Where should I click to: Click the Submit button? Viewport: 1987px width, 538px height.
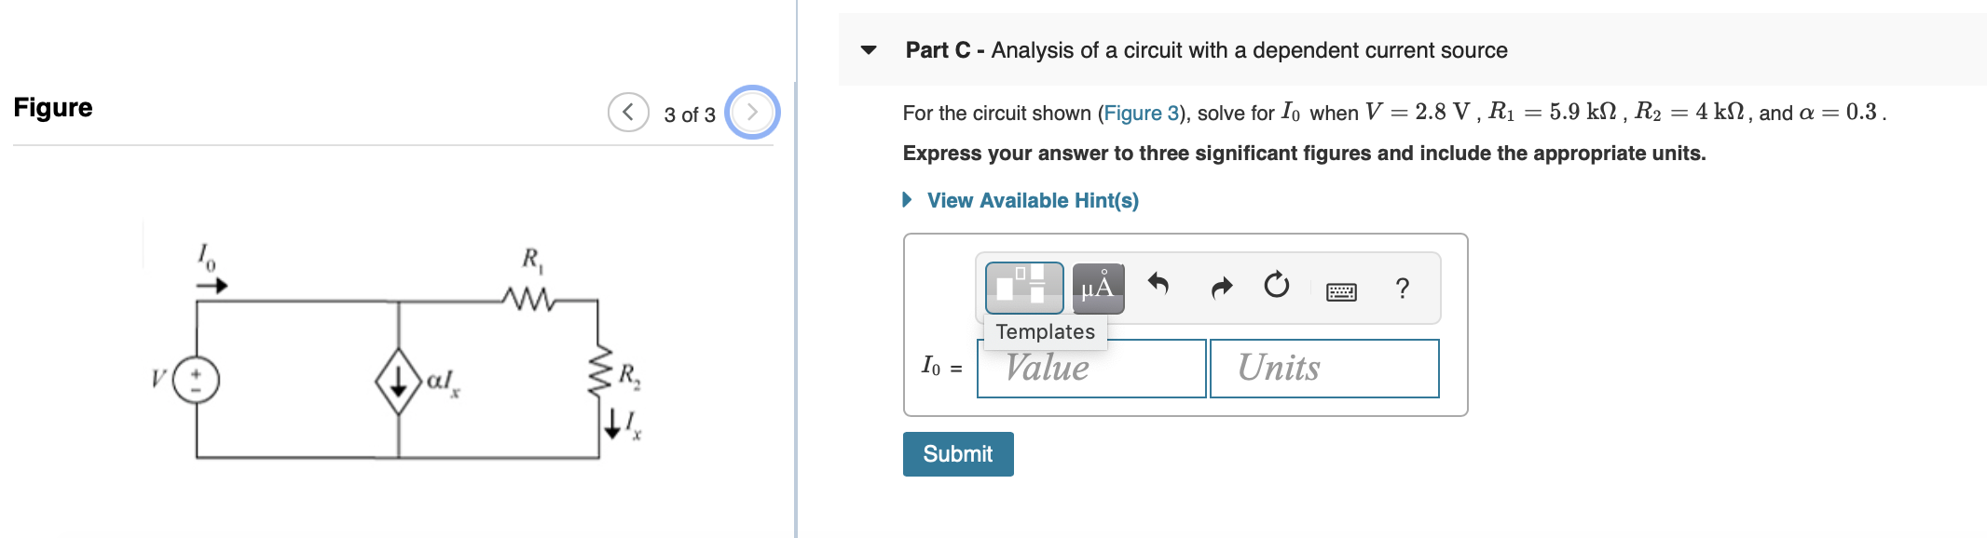pyautogui.click(x=958, y=453)
